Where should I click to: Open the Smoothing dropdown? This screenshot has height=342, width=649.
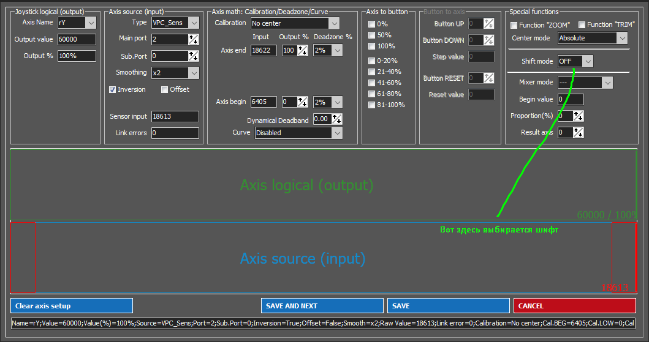pyautogui.click(x=194, y=73)
